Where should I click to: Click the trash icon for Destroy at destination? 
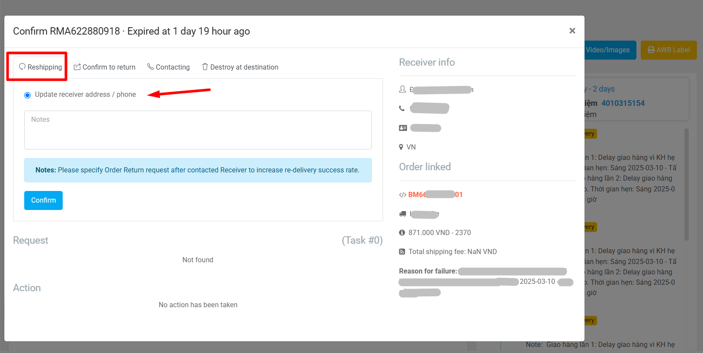pyautogui.click(x=205, y=67)
